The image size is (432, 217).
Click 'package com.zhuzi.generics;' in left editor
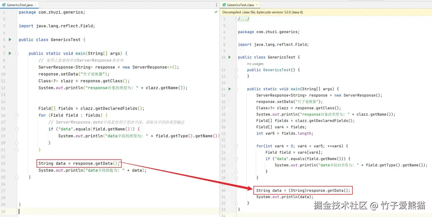52,12
